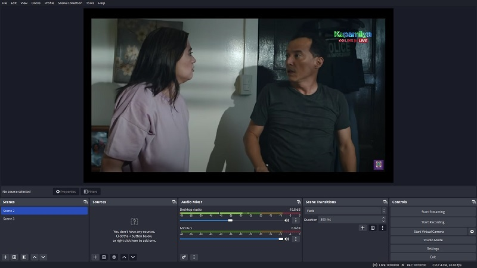Open source Filters button
Viewport: 477px width, 268px height.
91,192
